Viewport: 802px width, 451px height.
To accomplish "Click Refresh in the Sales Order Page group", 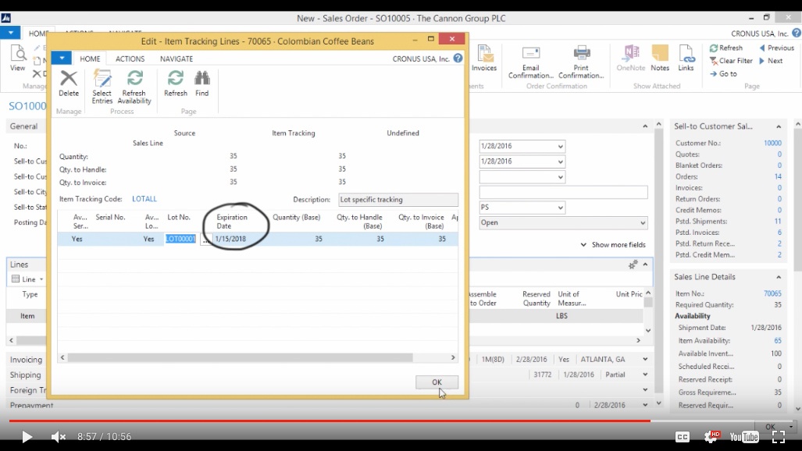I will (x=725, y=48).
